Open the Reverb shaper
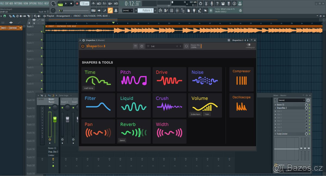This screenshot has width=326, height=176. point(134,131)
